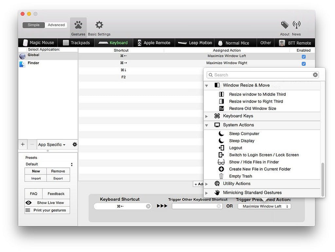This screenshot has width=335, height=252.
Task: Click the Global globe icon in app list
Action: [x=23, y=56]
